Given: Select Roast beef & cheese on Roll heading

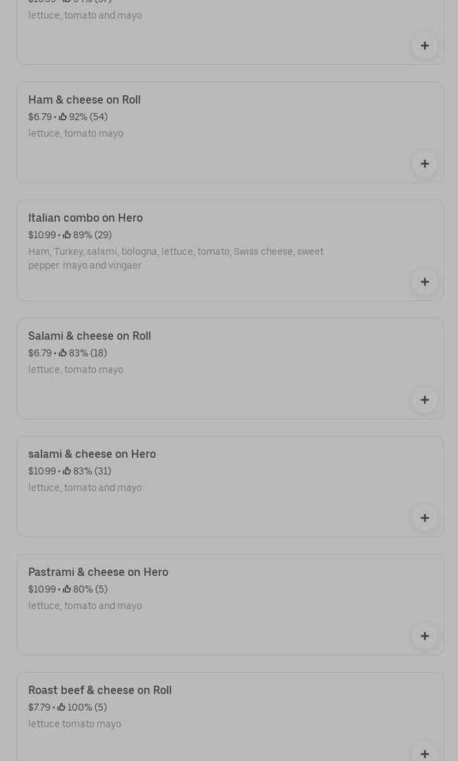Looking at the screenshot, I should tap(100, 691).
